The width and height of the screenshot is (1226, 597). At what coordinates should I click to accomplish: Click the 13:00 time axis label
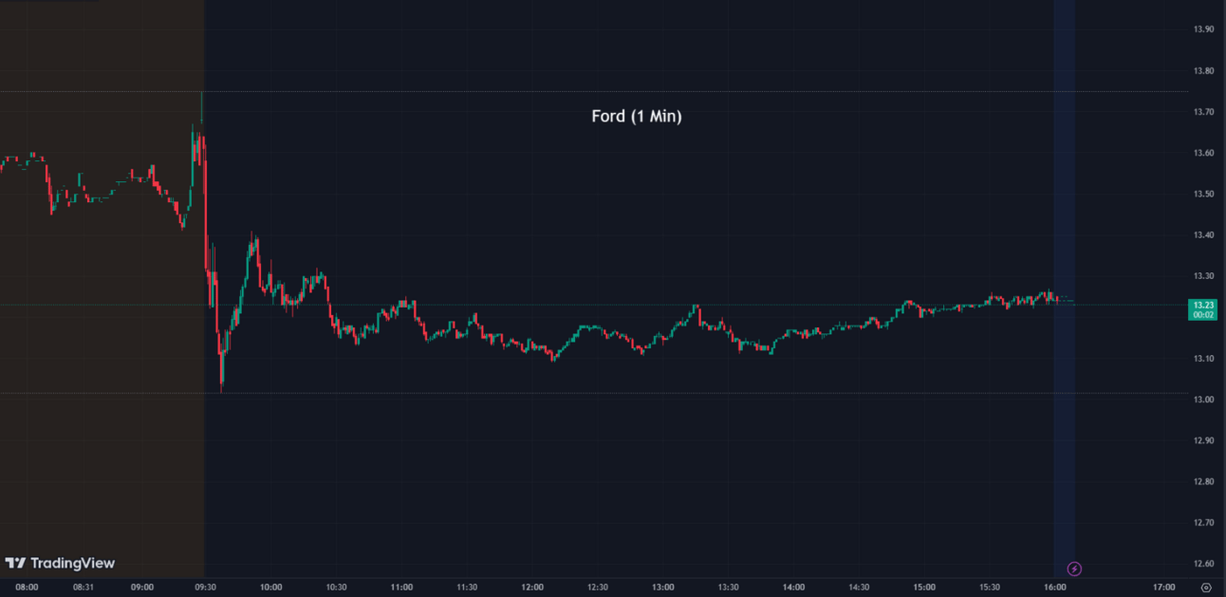coord(663,588)
